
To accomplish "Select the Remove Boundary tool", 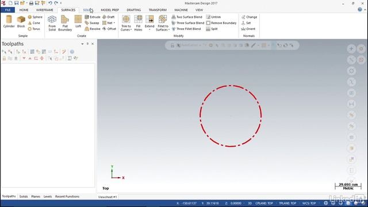I will point(221,23).
